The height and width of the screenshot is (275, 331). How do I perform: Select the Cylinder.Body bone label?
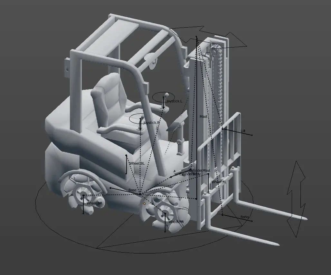(x=190, y=174)
